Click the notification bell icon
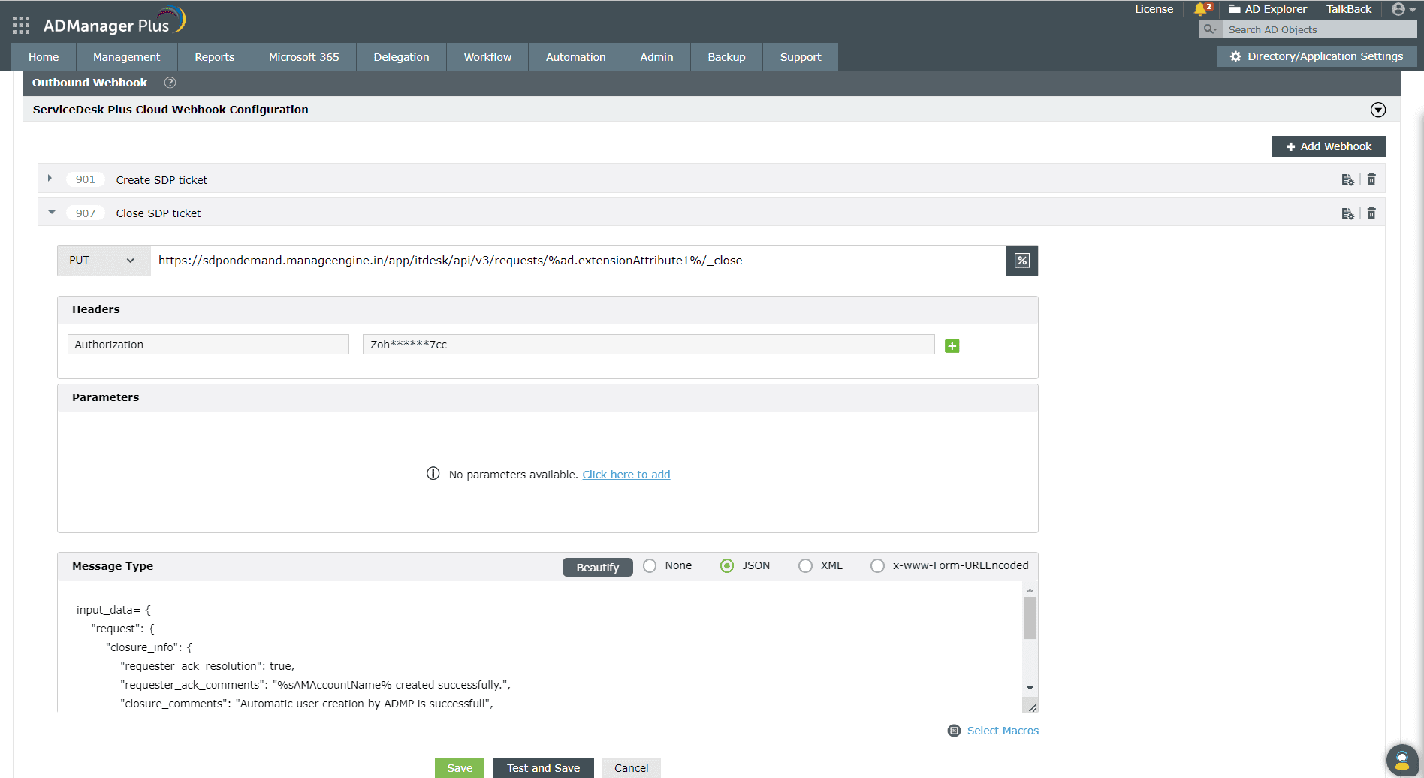This screenshot has height=778, width=1424. 1199,11
